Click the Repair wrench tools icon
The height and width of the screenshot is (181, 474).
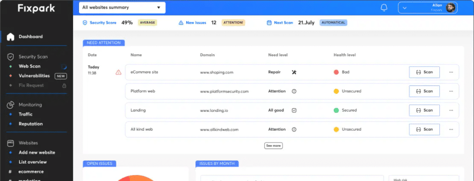pos(294,72)
